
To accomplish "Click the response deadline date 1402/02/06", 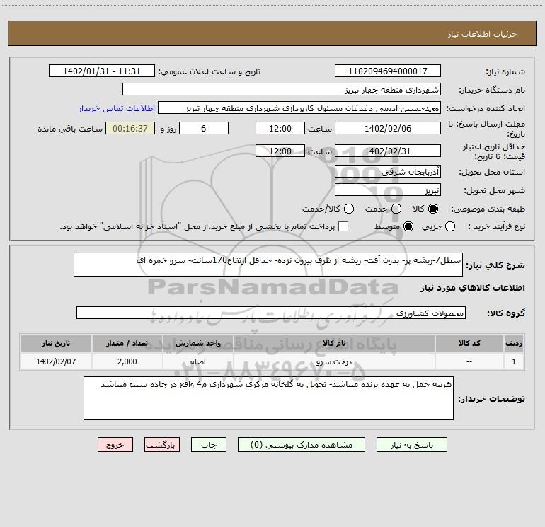I will coord(388,128).
